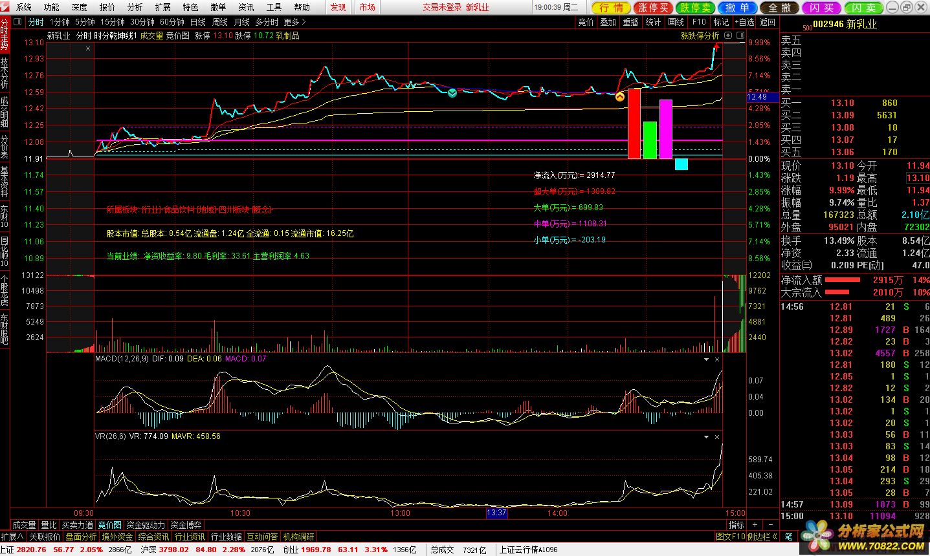Screen dimensions: 930x556
Task: Open the 资讯 menu
Action: [246, 7]
